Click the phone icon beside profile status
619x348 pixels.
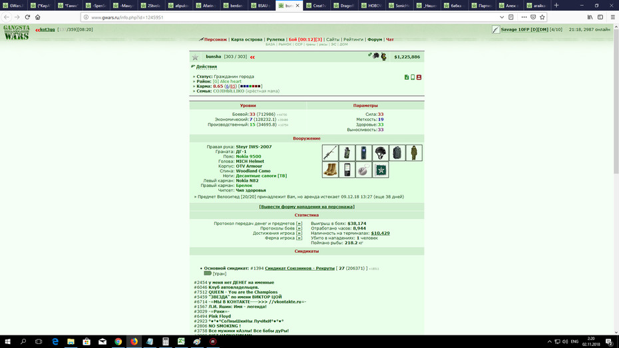[x=413, y=77]
